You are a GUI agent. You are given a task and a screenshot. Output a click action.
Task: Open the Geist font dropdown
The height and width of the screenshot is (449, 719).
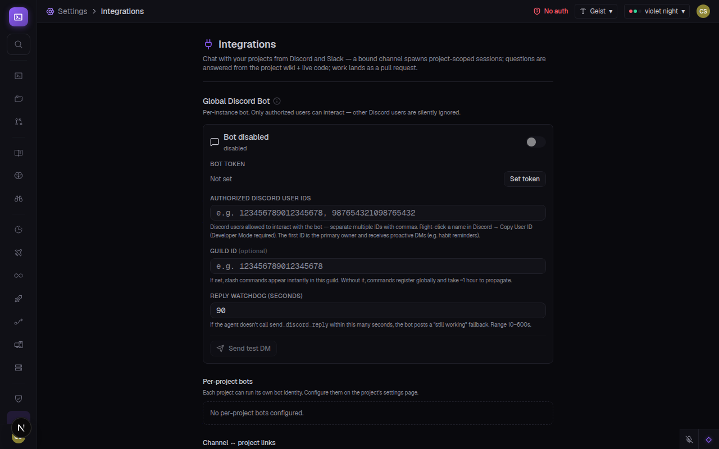click(596, 11)
